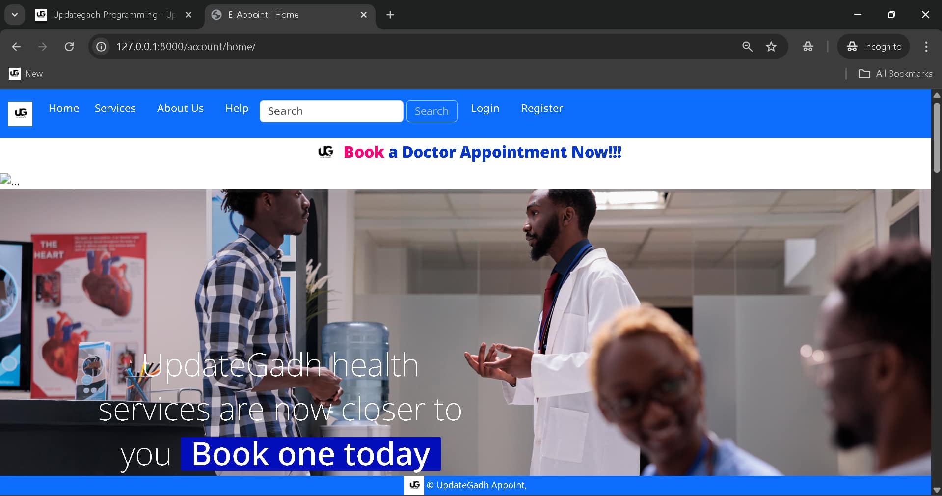Image resolution: width=942 pixels, height=496 pixels.
Task: Select the E-Appoint Home tab
Action: 263,15
